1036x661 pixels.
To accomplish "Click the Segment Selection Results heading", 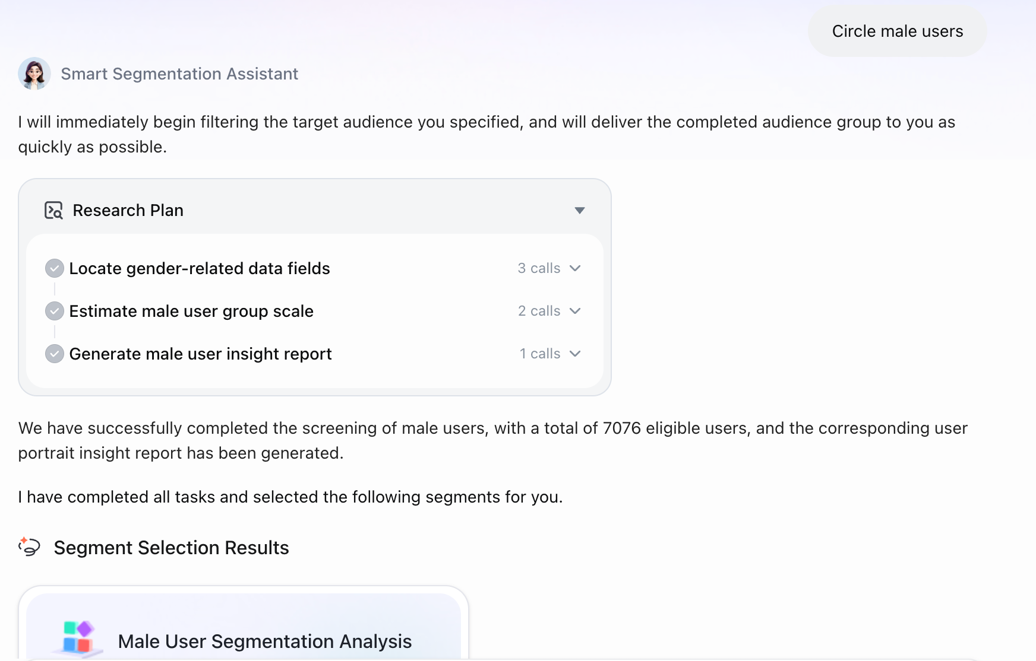I will click(x=171, y=547).
